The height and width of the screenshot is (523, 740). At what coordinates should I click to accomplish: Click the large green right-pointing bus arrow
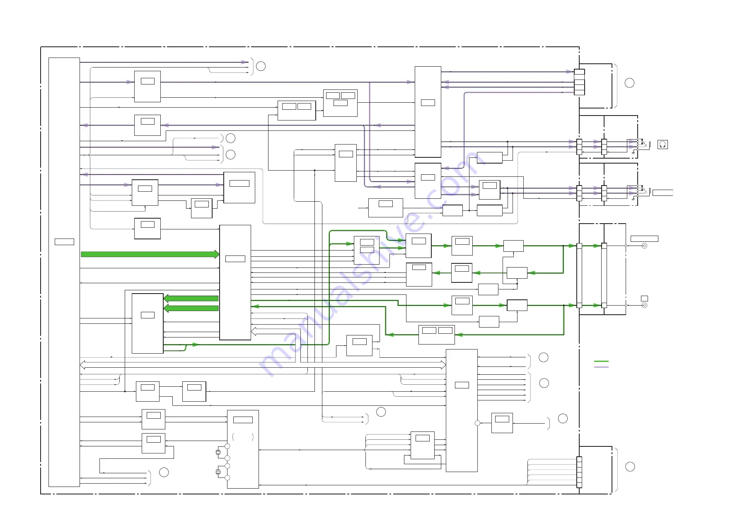click(150, 254)
